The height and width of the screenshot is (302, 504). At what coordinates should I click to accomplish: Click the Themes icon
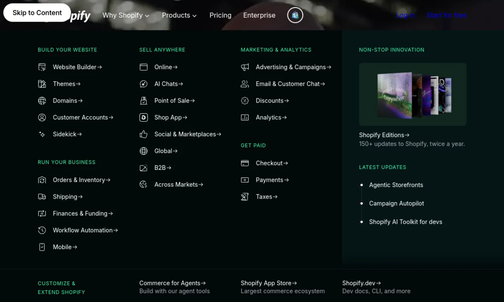42,84
